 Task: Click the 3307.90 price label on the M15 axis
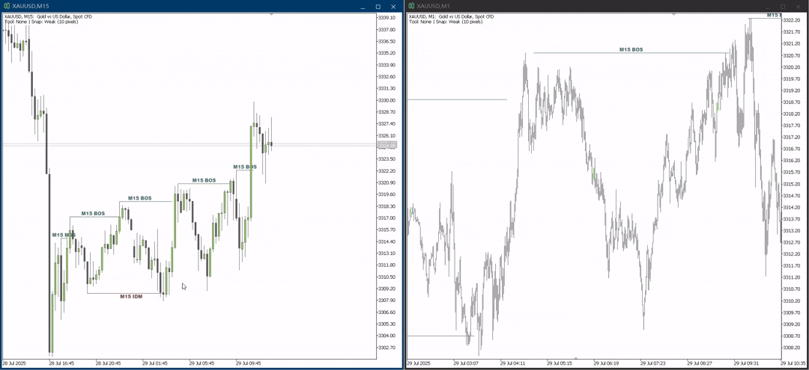[387, 300]
